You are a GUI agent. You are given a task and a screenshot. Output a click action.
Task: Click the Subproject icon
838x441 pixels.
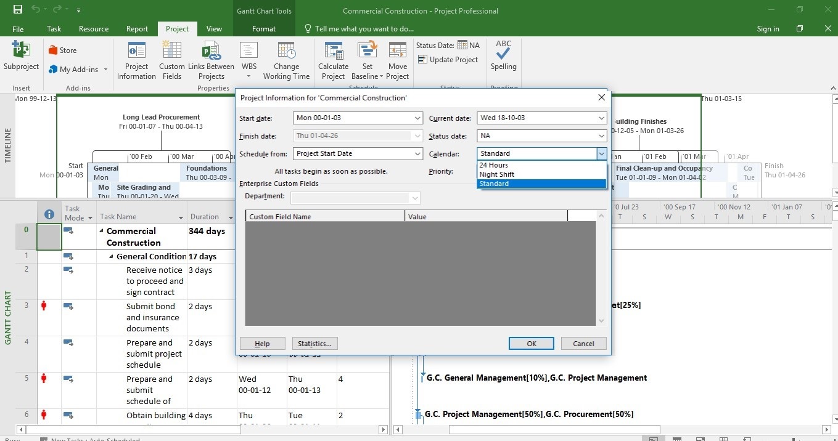21,56
